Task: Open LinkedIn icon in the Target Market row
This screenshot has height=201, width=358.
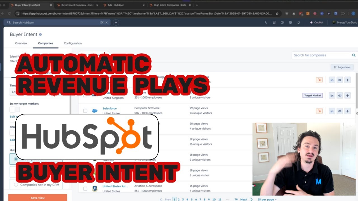Action: 332,95
